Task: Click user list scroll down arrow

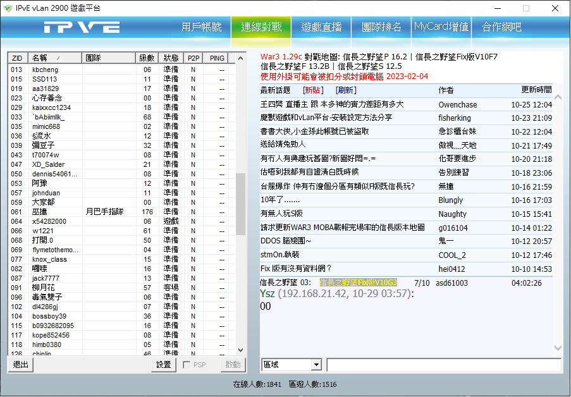Action: coord(240,350)
